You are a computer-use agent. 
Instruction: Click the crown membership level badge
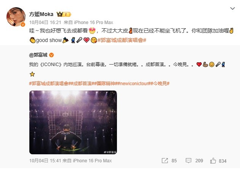pyautogui.click(x=64, y=14)
